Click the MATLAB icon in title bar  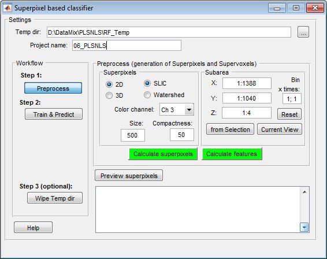8,8
